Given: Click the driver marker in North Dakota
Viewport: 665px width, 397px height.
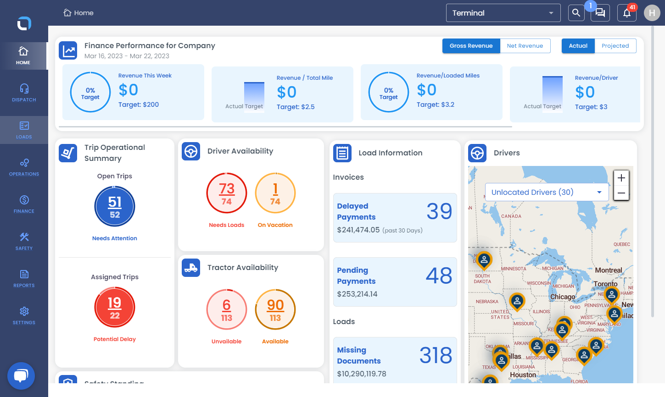Looking at the screenshot, I should (x=484, y=260).
